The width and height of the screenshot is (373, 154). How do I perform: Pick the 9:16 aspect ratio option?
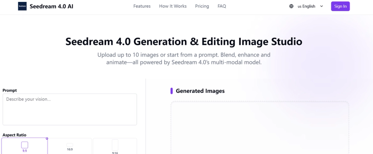(115, 146)
